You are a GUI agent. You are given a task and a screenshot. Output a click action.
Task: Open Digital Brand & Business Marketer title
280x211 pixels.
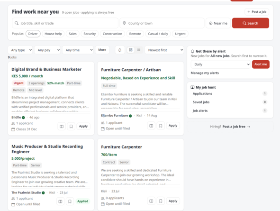pyautogui.click(x=46, y=69)
